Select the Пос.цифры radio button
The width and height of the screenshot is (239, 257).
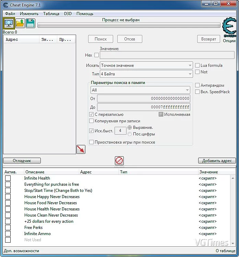click(130, 134)
